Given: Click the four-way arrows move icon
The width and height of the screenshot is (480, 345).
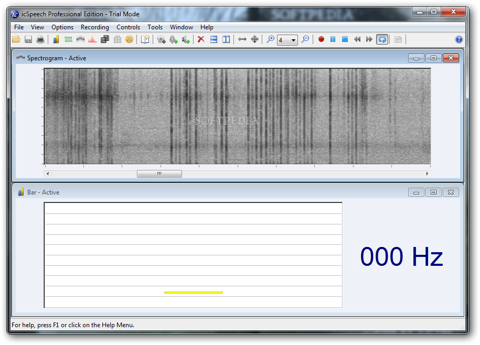Looking at the screenshot, I should click(x=254, y=39).
